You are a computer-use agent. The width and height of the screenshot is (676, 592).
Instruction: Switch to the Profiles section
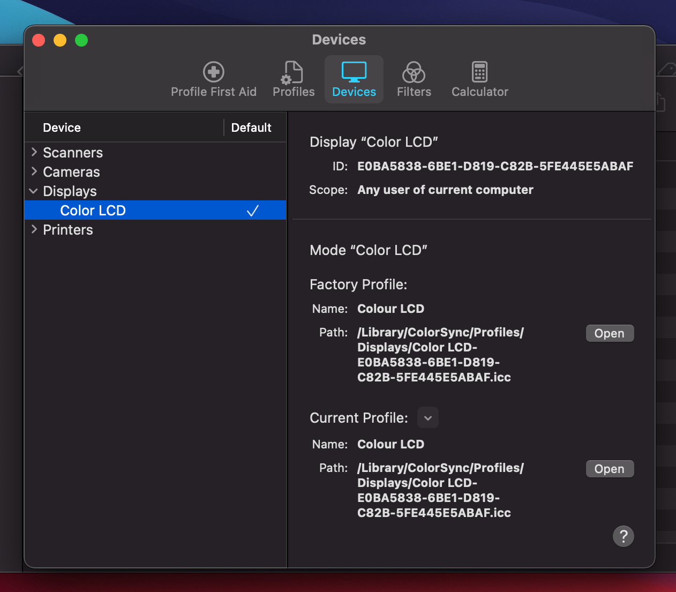click(x=294, y=79)
